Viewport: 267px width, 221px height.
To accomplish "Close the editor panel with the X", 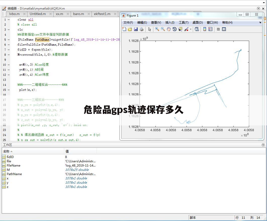I will coord(263,9).
